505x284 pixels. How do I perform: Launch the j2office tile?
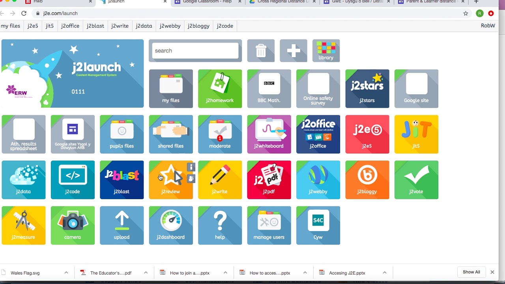point(318,134)
